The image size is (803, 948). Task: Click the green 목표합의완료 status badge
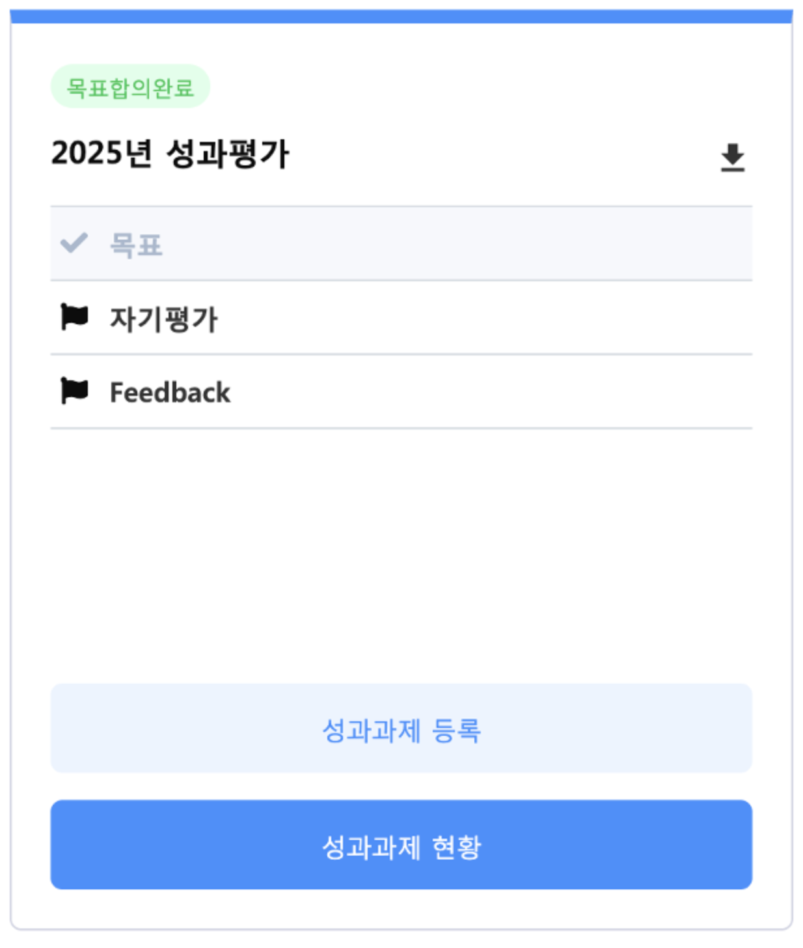[130, 87]
